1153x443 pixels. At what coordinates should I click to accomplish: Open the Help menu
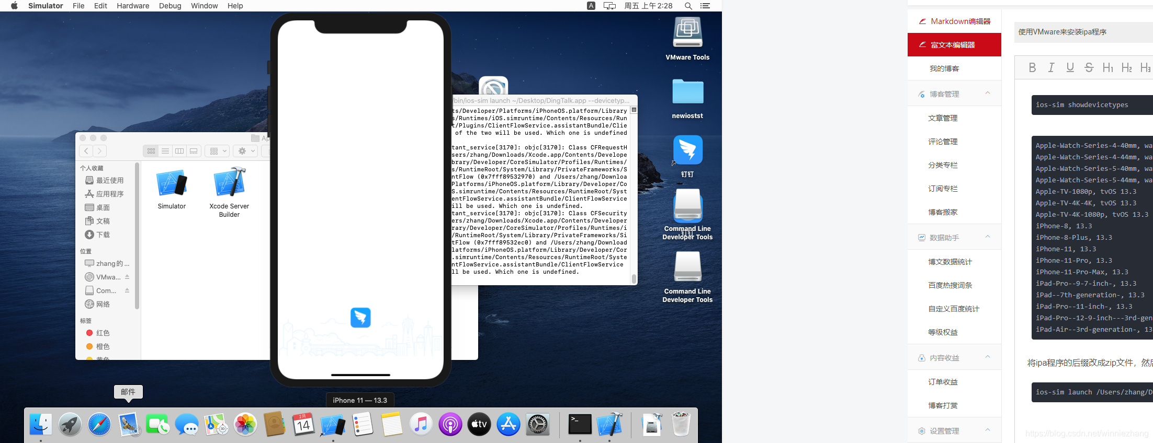click(x=235, y=6)
